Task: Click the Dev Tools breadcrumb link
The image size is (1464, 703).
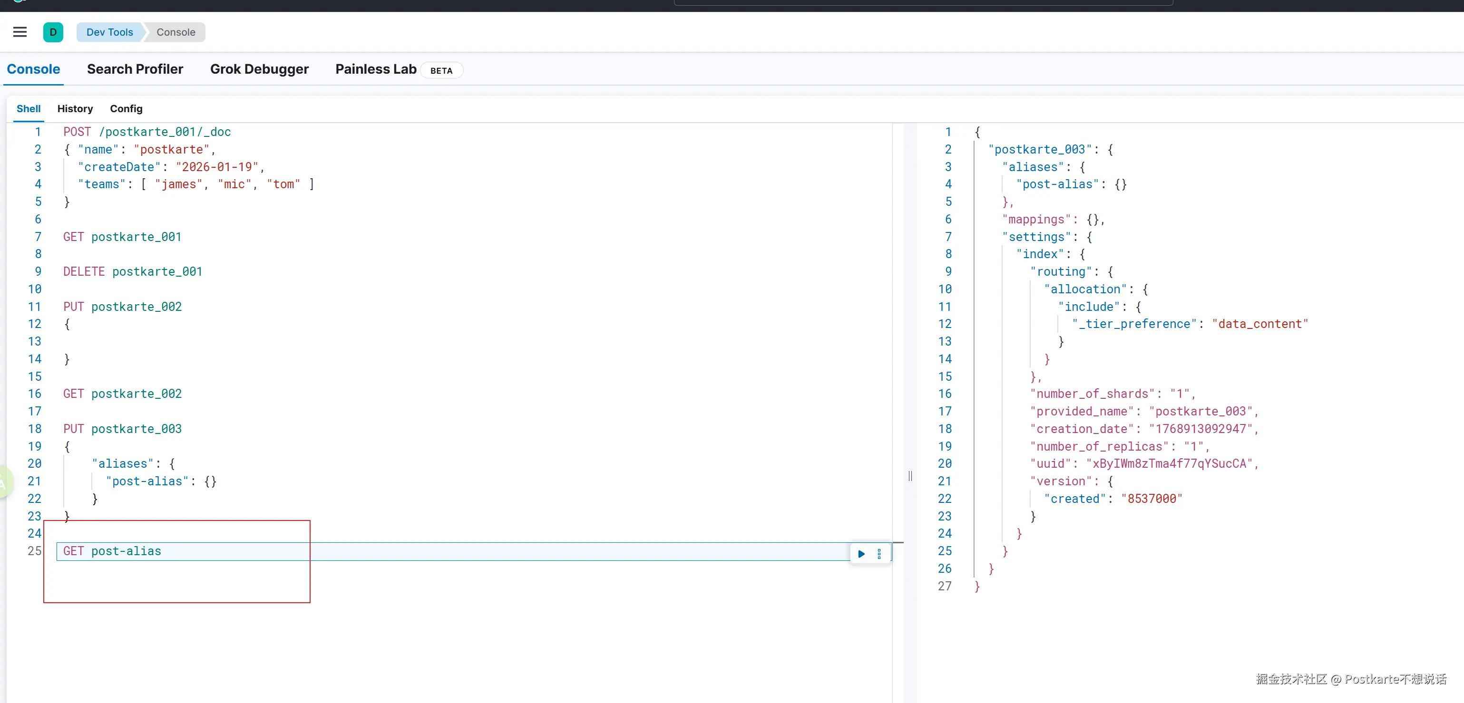Action: point(110,32)
